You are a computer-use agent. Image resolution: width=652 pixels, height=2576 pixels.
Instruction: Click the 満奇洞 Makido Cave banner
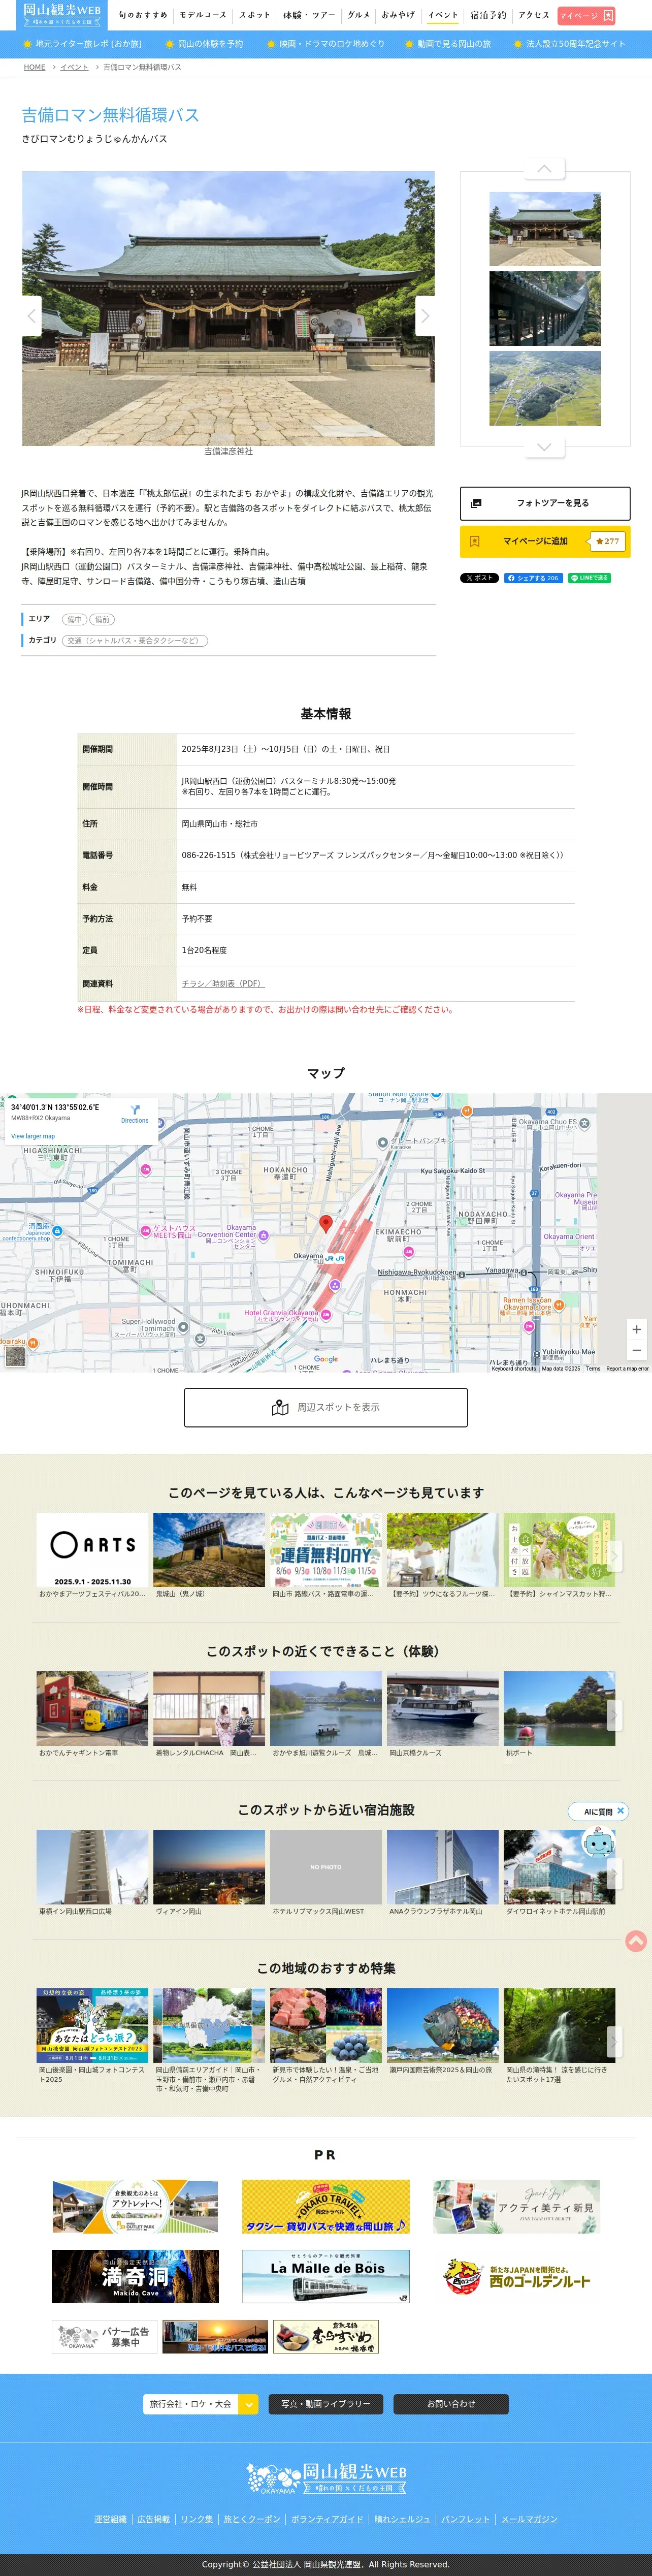135,2276
